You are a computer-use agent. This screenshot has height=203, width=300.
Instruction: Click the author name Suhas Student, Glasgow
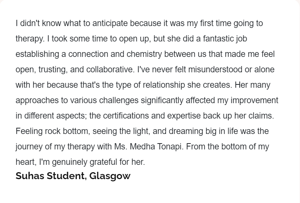(x=73, y=176)
